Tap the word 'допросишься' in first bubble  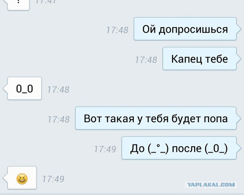(x=193, y=30)
